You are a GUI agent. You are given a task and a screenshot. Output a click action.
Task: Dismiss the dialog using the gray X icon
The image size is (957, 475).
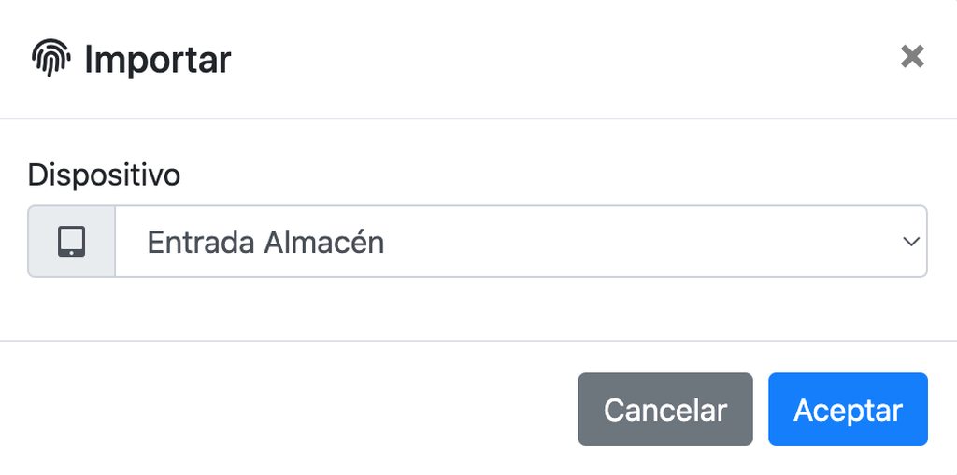pos(912,57)
